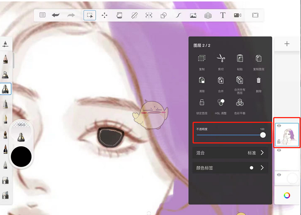The width and height of the screenshot is (301, 215).
Task: Merge all layers with 合并所有图层
Action: [240, 80]
